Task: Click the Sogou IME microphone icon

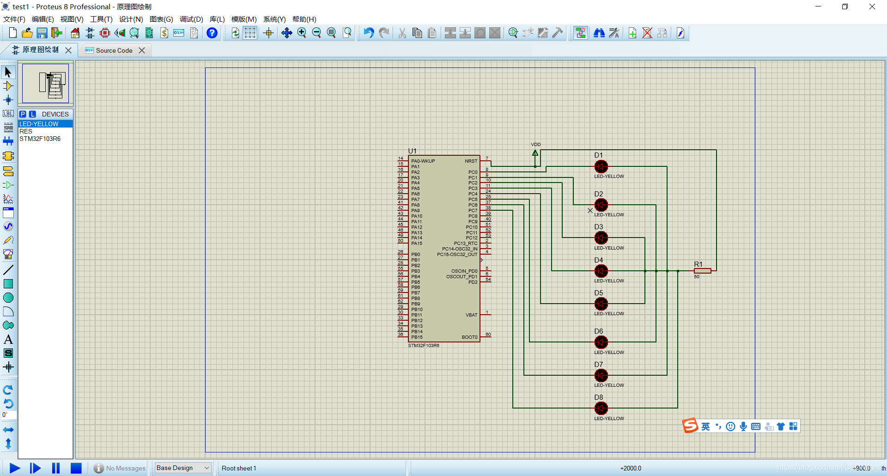Action: pyautogui.click(x=743, y=426)
